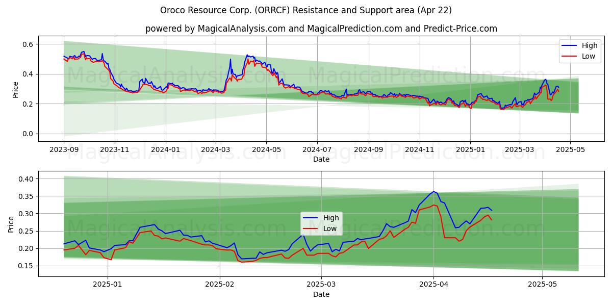
Task: Click the 'Date' axis label under bottom chart
Action: 321,294
